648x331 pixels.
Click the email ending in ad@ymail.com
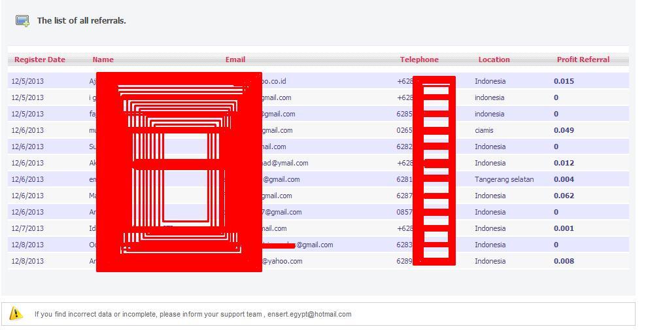coord(285,163)
